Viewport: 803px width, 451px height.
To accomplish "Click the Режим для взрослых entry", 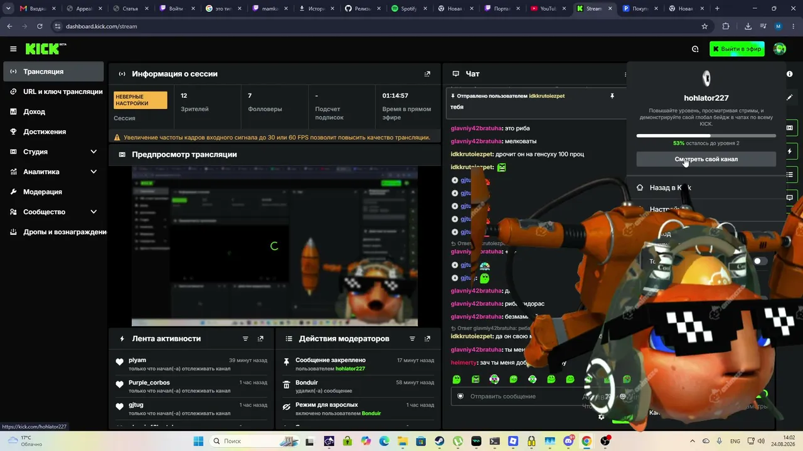I will coord(359,409).
